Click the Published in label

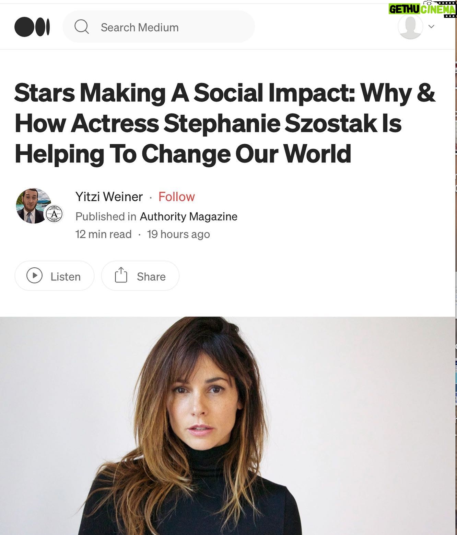(106, 216)
